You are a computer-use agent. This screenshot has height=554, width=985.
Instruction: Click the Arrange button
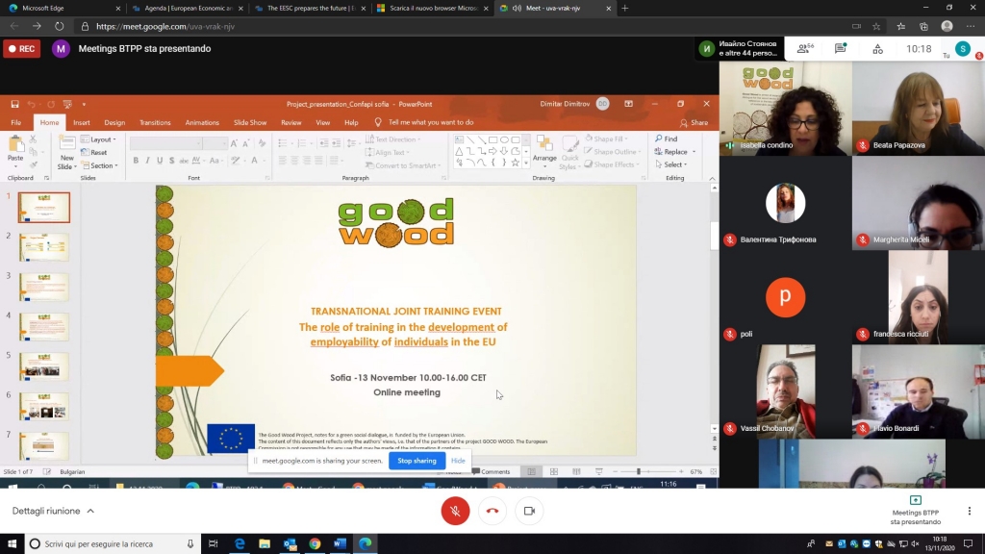(544, 151)
